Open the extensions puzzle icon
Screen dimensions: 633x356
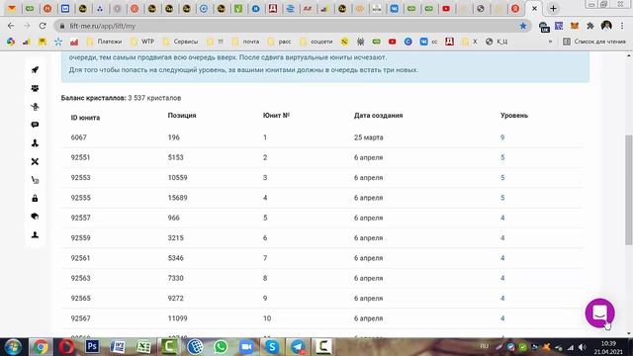[x=589, y=26]
